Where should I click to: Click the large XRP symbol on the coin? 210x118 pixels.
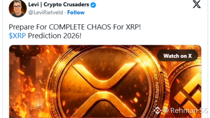coord(105,89)
